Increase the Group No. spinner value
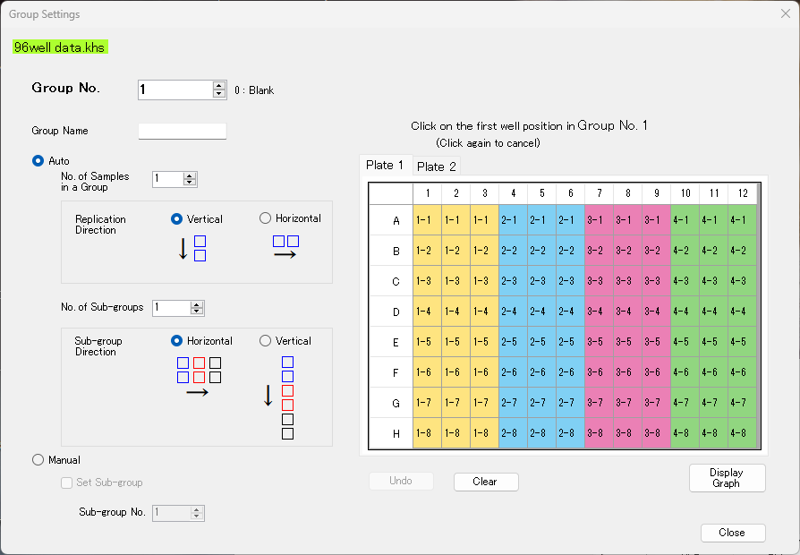The height and width of the screenshot is (555, 800). tap(219, 85)
